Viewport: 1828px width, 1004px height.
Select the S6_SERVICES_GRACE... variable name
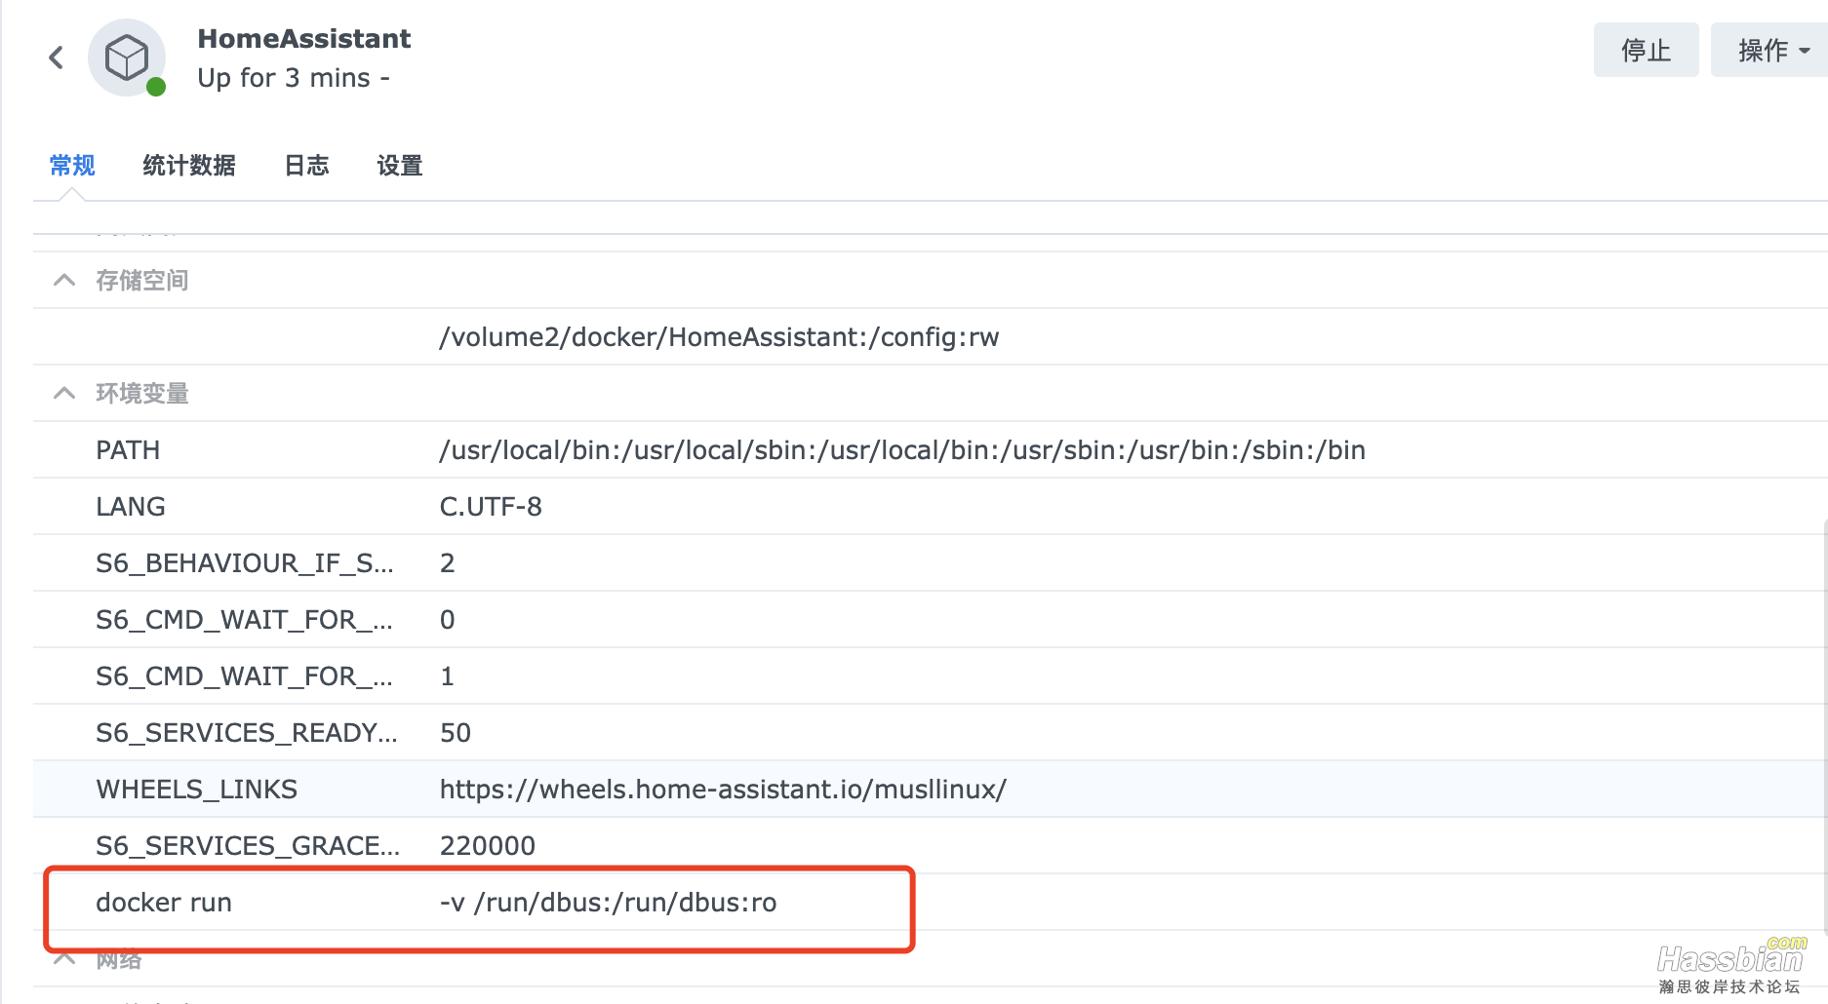pos(248,846)
